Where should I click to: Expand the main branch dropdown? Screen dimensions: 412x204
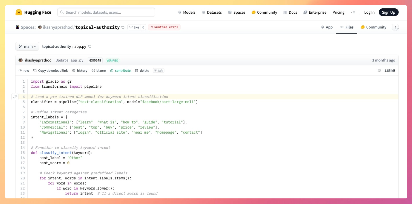click(x=27, y=47)
